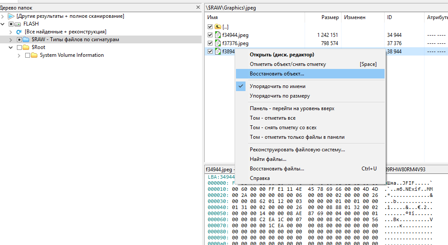Click the play icon beside Другие результаты
Screen dimensions: 448x245
pyautogui.click(x=11, y=16)
